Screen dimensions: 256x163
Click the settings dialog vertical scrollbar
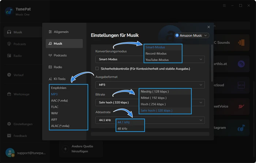[x=212, y=63]
